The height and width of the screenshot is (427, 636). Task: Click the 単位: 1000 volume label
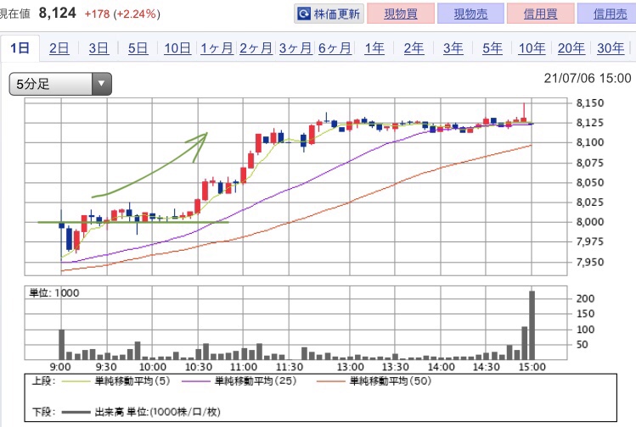[54, 293]
